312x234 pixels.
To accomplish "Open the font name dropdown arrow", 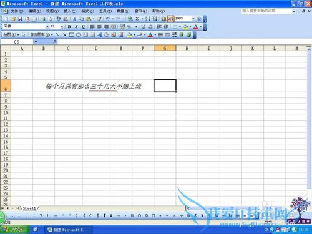I will pyautogui.click(x=47, y=27).
